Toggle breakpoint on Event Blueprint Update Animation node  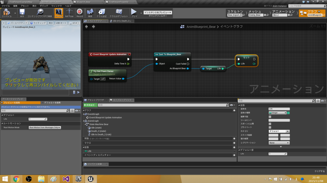(x=130, y=54)
